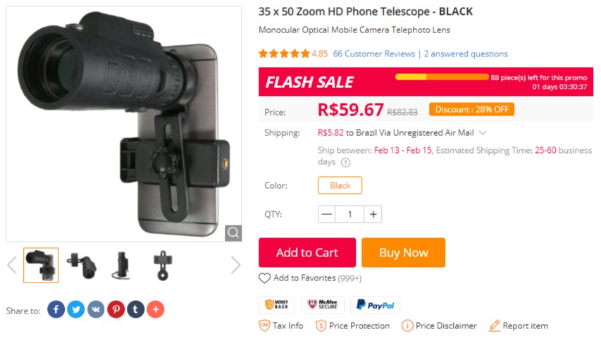Expand the shipping method dropdown arrow
601x341 pixels.
click(x=483, y=132)
